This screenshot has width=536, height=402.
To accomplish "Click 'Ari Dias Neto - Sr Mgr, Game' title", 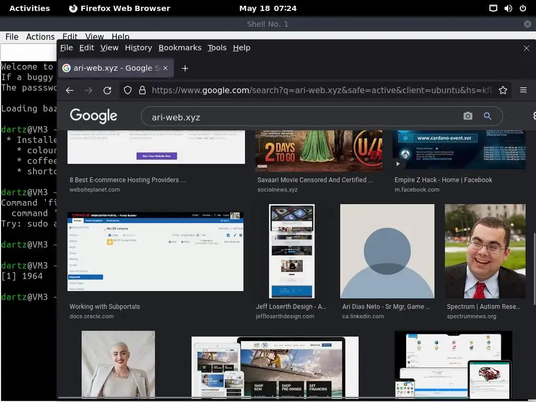I will pyautogui.click(x=386, y=307).
